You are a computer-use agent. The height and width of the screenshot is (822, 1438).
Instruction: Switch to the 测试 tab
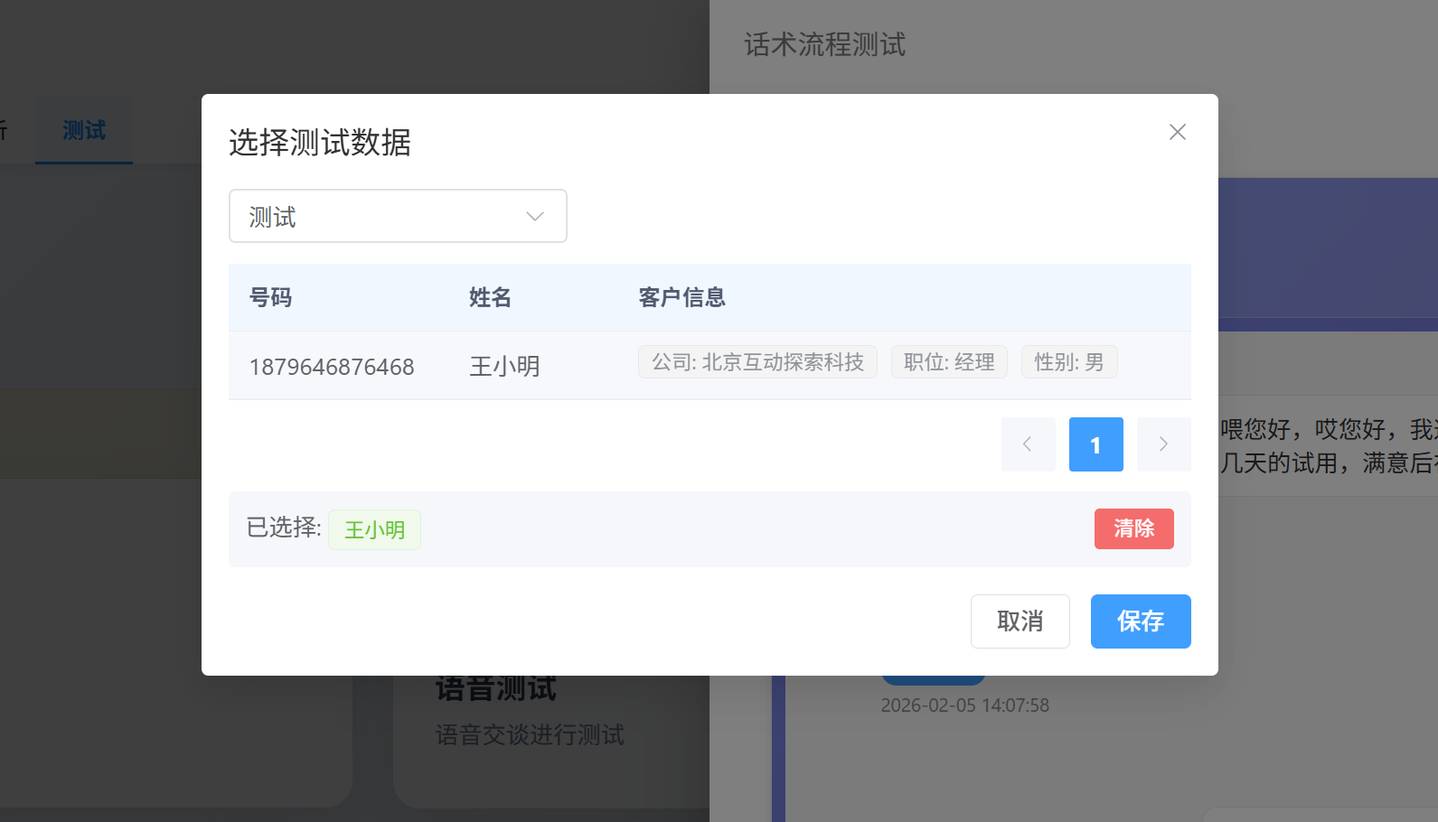click(84, 131)
